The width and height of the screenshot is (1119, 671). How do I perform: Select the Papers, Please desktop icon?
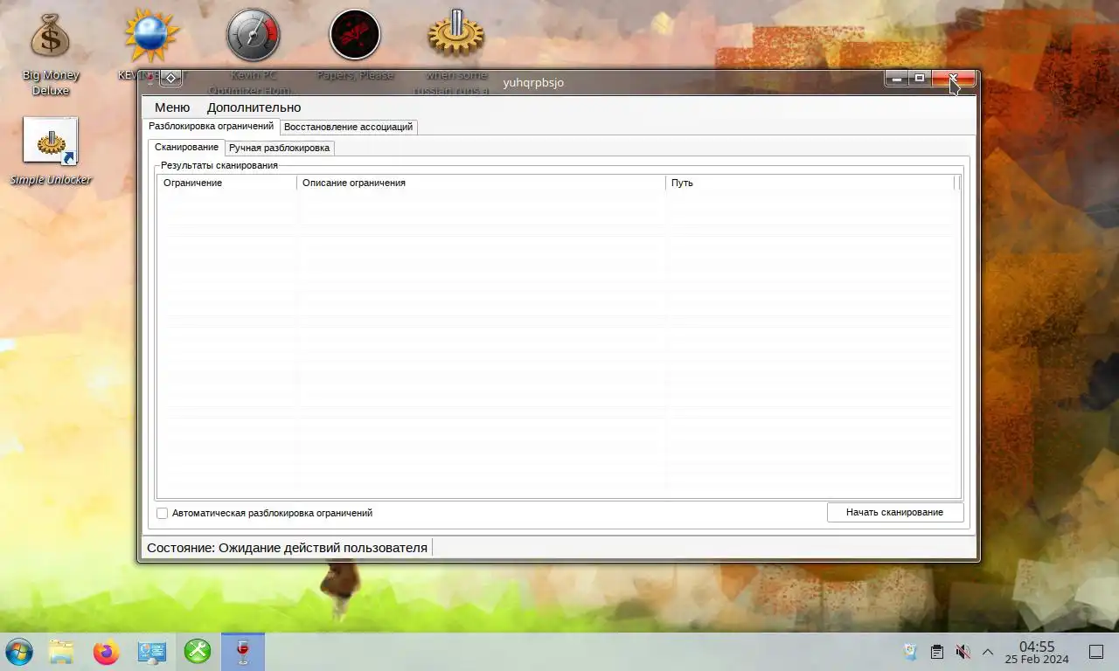click(355, 36)
